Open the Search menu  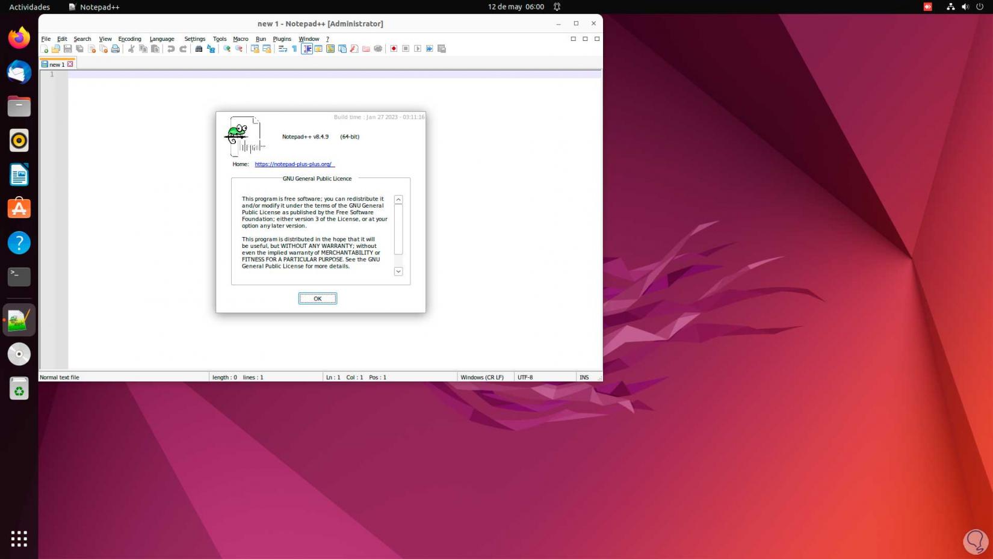82,39
